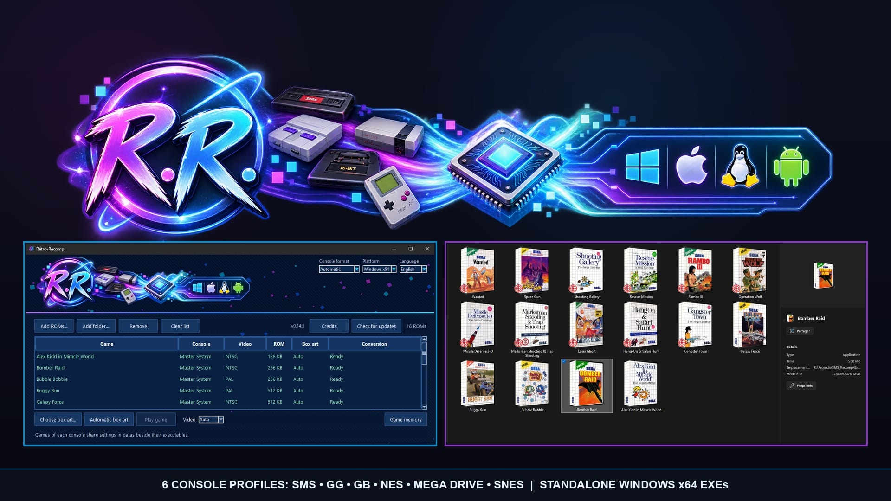Click the Partager share button in details pane

[800, 331]
